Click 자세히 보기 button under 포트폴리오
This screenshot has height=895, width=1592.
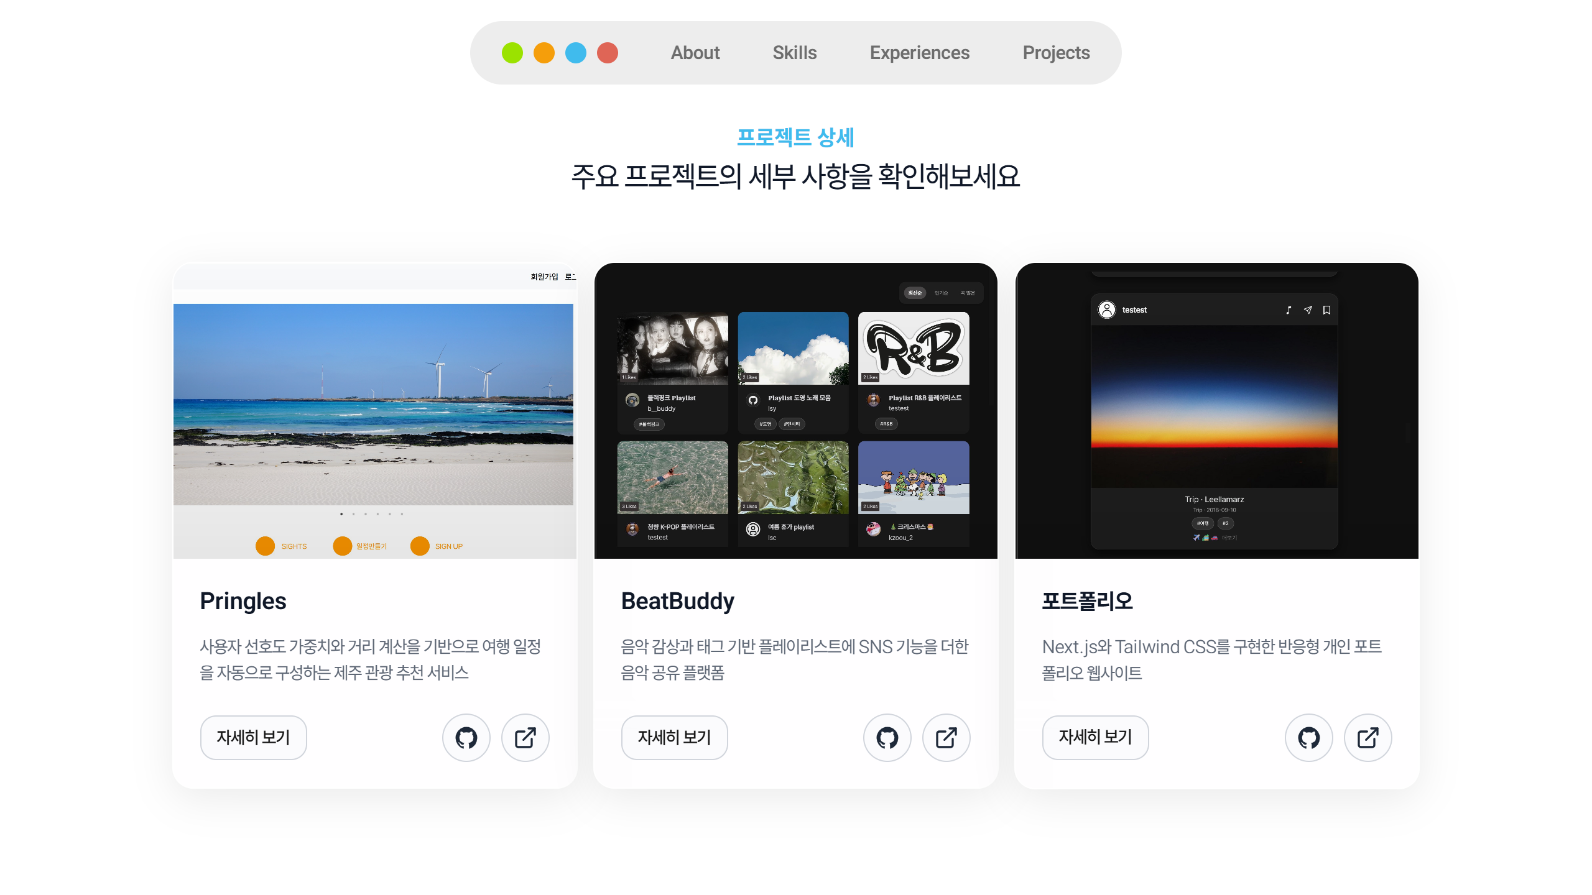pyautogui.click(x=1095, y=737)
